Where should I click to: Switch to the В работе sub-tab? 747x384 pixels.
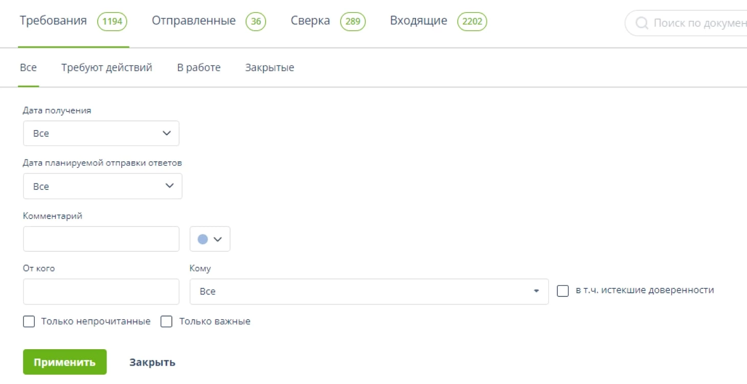[x=199, y=68]
